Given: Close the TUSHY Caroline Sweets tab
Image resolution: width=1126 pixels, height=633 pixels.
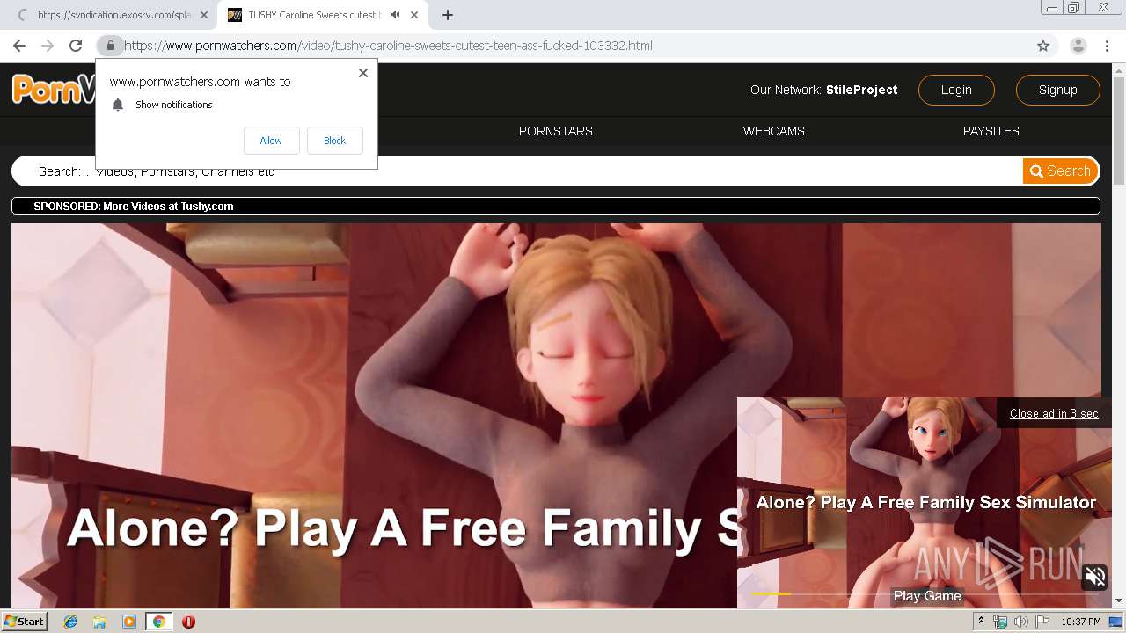Looking at the screenshot, I should 414,15.
